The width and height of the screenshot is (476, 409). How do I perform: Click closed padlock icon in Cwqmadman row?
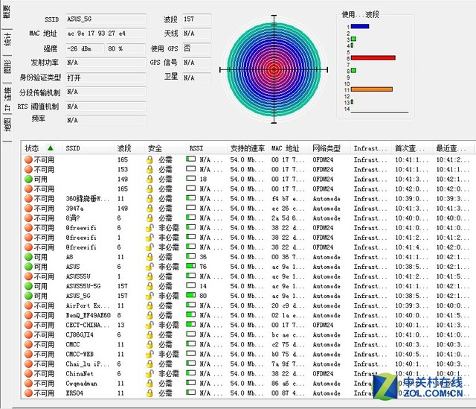(x=149, y=383)
